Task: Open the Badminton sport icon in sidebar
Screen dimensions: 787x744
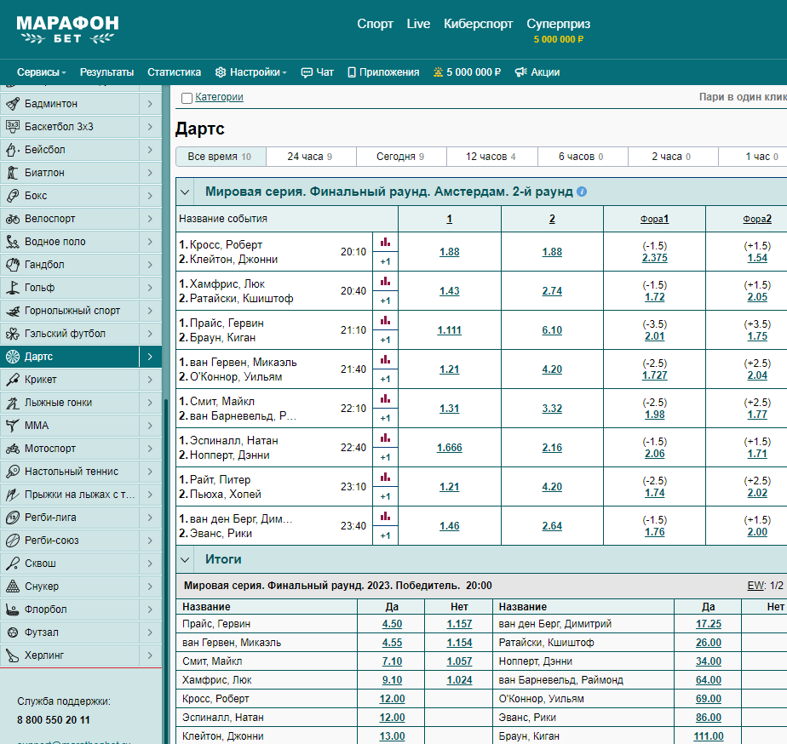Action: [13, 104]
